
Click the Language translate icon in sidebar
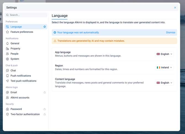pos(7,27)
